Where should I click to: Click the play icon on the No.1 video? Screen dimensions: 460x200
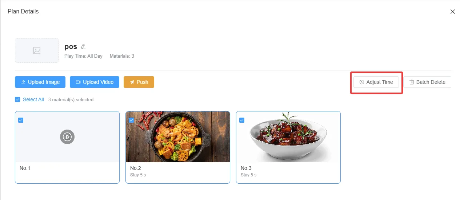tap(67, 137)
